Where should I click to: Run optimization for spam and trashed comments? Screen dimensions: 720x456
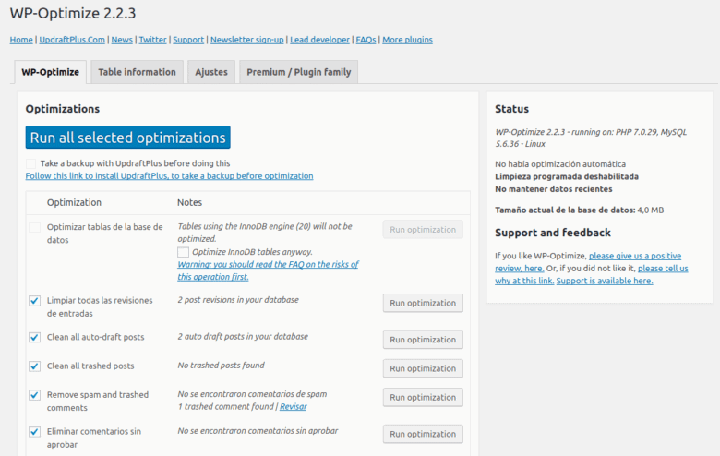[423, 398]
